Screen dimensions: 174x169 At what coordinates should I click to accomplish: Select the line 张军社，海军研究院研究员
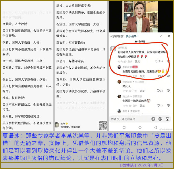22,116
